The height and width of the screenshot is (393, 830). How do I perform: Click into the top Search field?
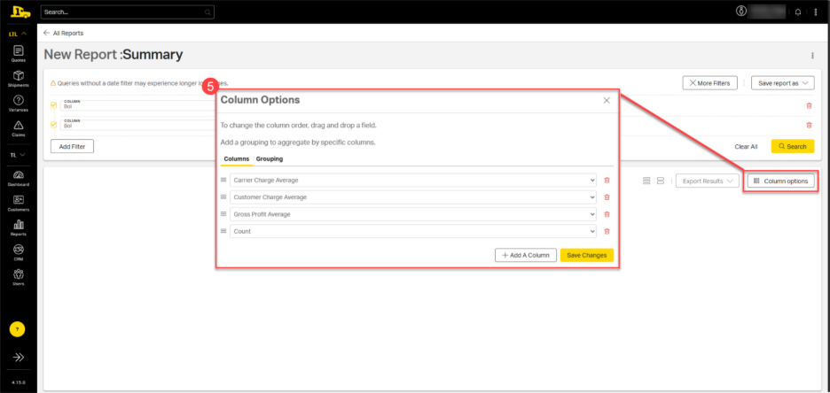pos(122,12)
